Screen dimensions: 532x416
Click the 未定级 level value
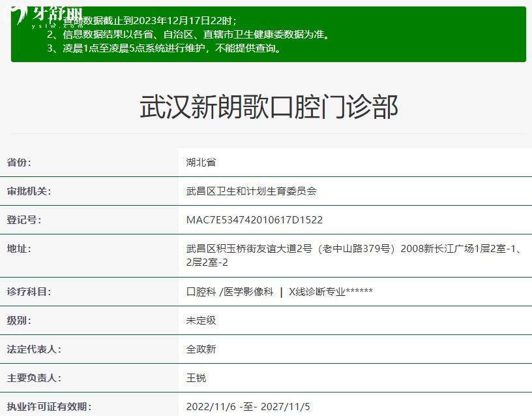[201, 321]
